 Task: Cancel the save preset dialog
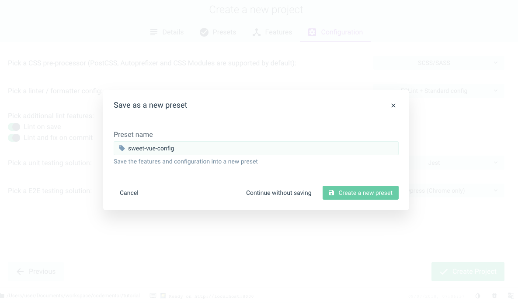(x=129, y=192)
